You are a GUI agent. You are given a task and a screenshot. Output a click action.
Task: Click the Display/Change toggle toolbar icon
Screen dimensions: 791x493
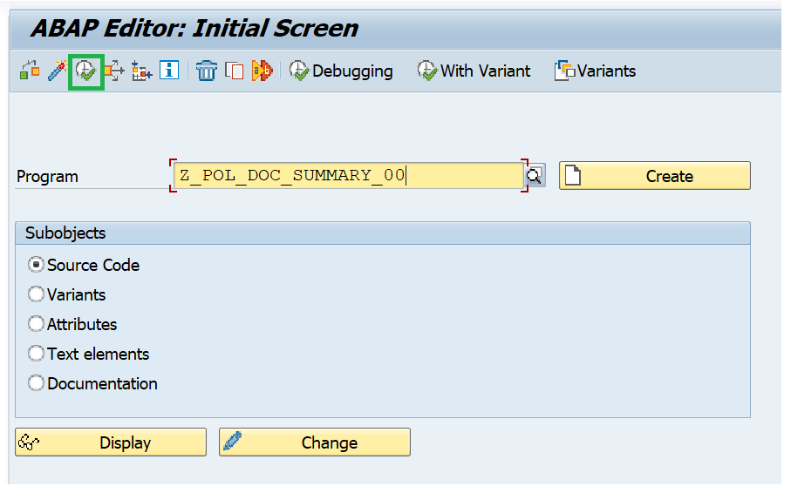coord(30,71)
